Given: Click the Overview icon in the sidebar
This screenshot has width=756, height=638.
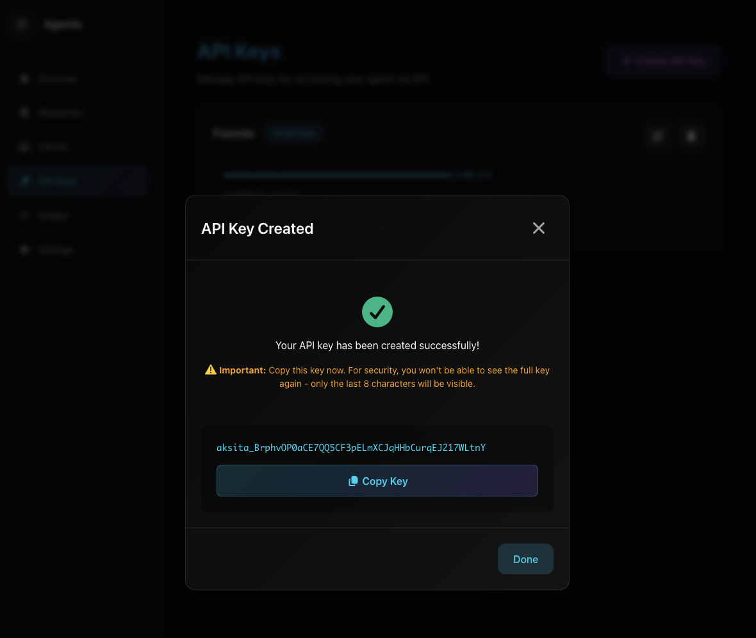Looking at the screenshot, I should coord(24,79).
